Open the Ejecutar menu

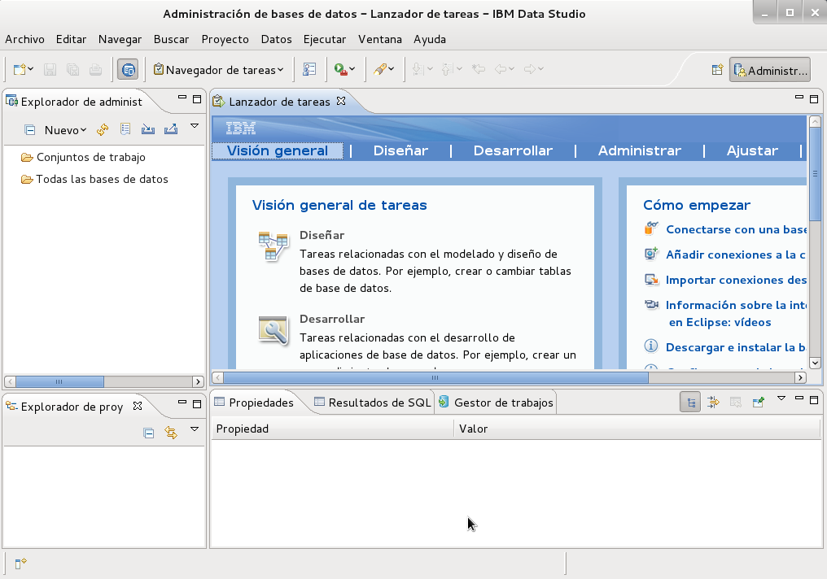tap(325, 40)
